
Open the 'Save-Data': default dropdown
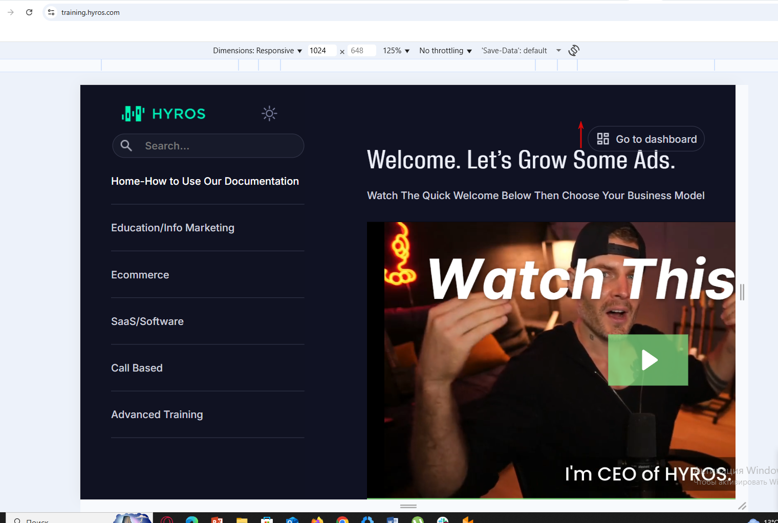[x=521, y=51]
